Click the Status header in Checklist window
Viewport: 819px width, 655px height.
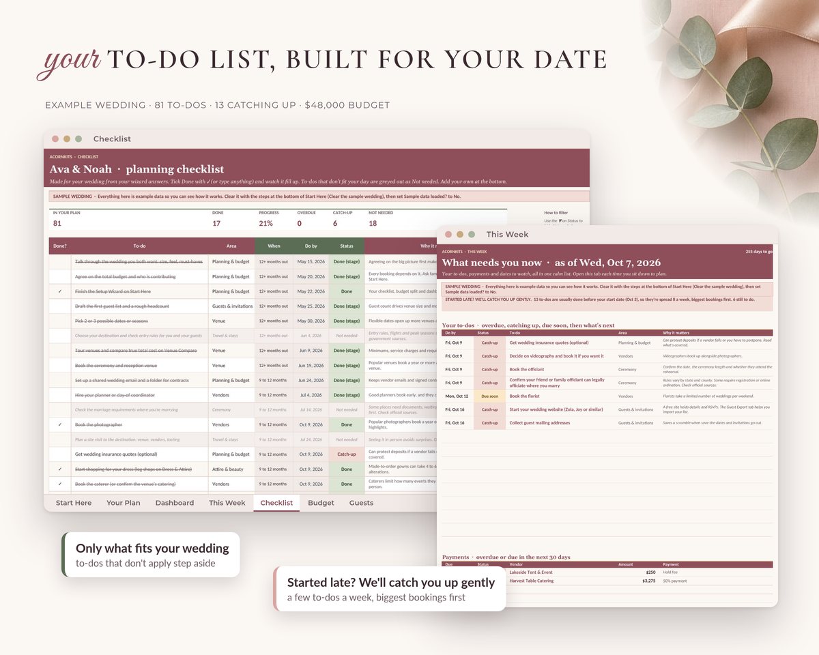tap(347, 246)
